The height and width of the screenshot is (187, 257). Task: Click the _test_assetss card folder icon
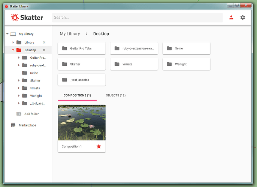64,80
